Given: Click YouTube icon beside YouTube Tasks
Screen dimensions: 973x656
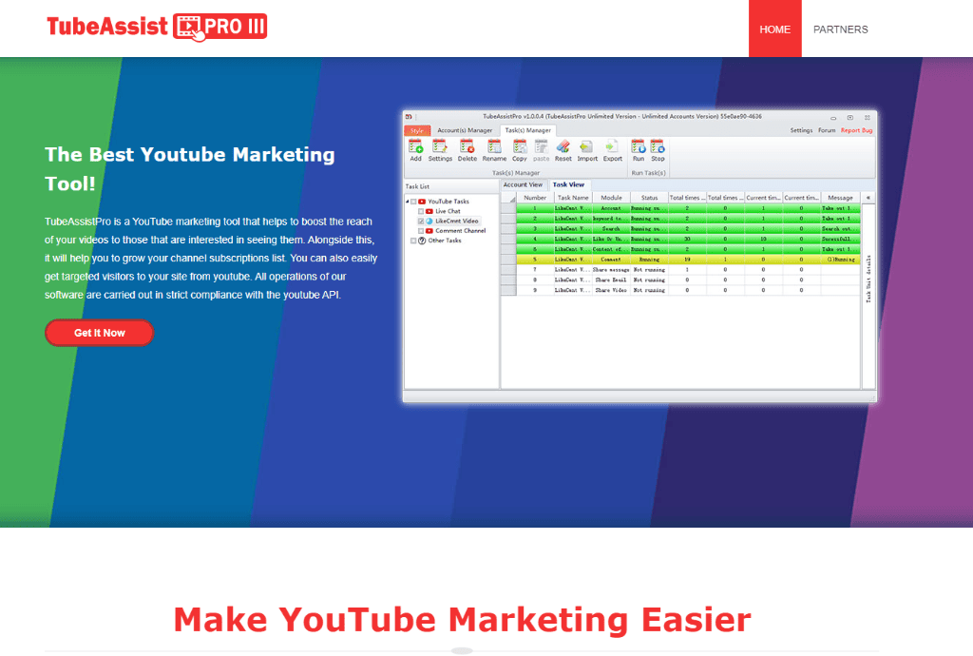Looking at the screenshot, I should [422, 202].
